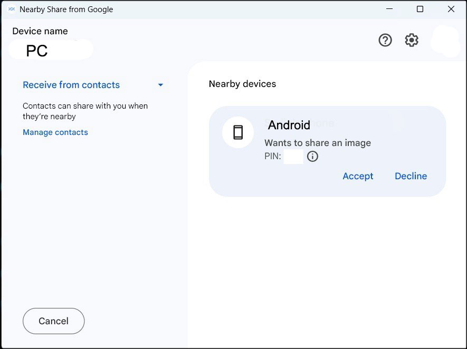
Task: Select the Receive from contacts label
Action: pos(71,85)
